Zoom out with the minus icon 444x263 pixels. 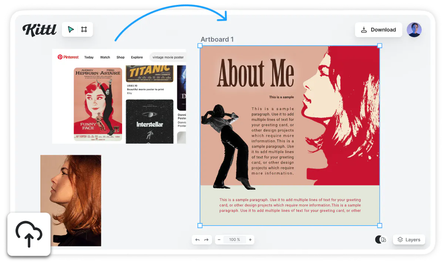(x=219, y=240)
